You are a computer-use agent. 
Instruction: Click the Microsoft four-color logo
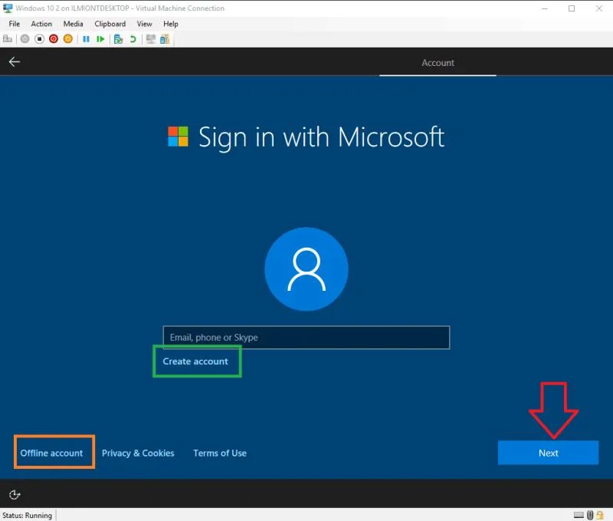(178, 137)
